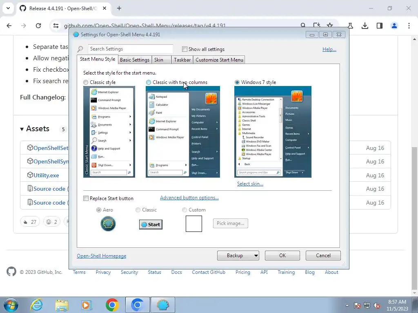The image size is (418, 313).
Task: Click the magnifier icon beside Search Settings
Action: [80, 49]
